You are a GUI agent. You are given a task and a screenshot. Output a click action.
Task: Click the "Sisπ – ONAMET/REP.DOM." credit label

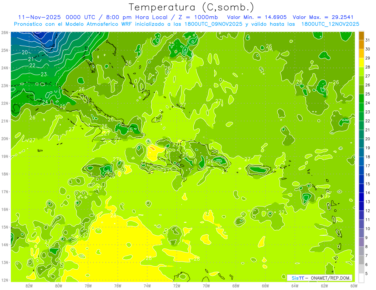pyautogui.click(x=320, y=278)
